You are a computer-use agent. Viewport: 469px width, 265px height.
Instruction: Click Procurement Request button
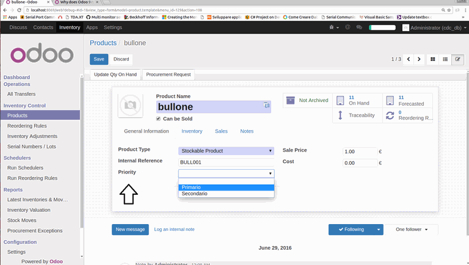click(x=169, y=74)
